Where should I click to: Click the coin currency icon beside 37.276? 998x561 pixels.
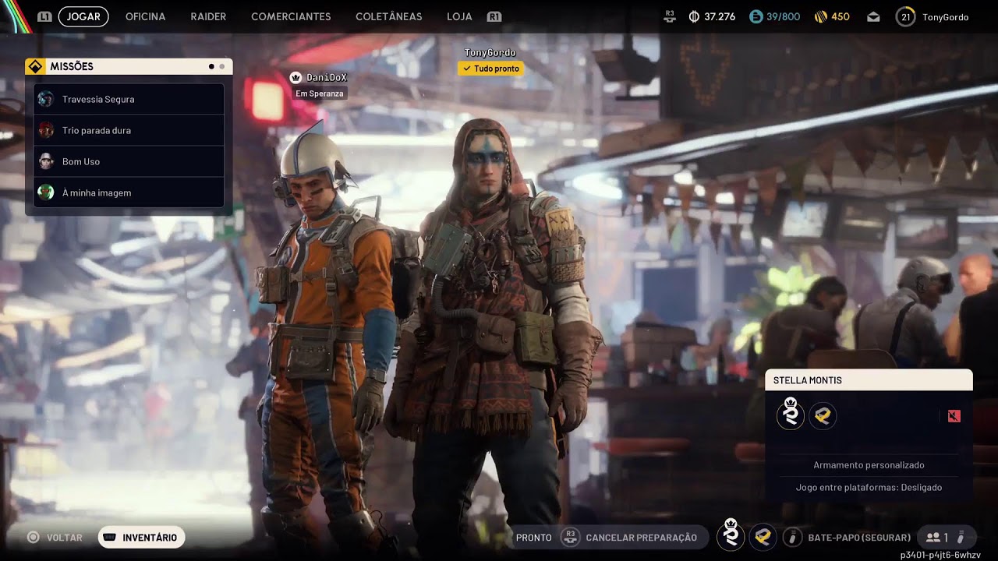694,16
